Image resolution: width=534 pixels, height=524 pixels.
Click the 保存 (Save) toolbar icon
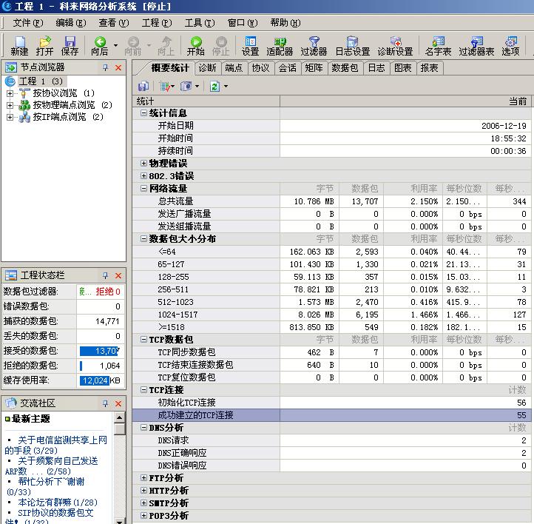pos(70,45)
